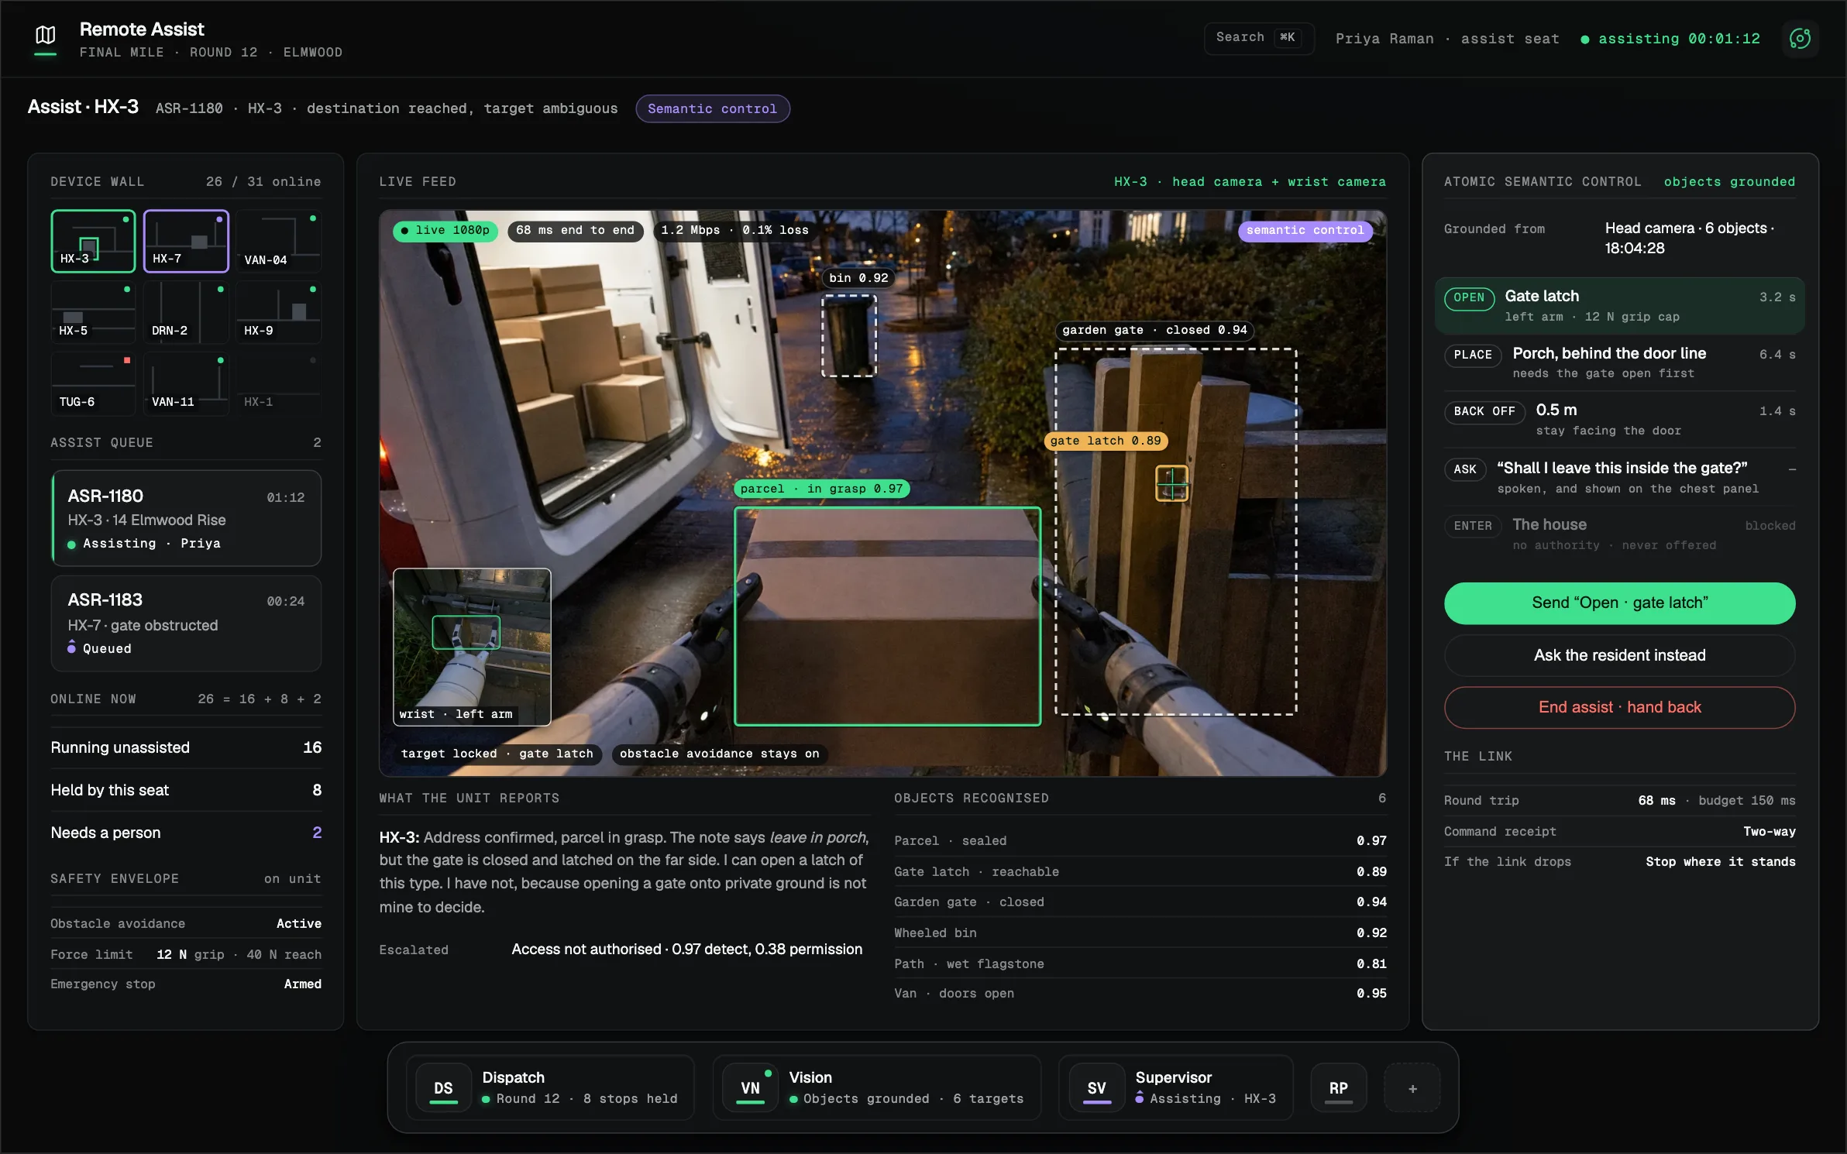Open the ASR-1180 queue card

coord(186,518)
